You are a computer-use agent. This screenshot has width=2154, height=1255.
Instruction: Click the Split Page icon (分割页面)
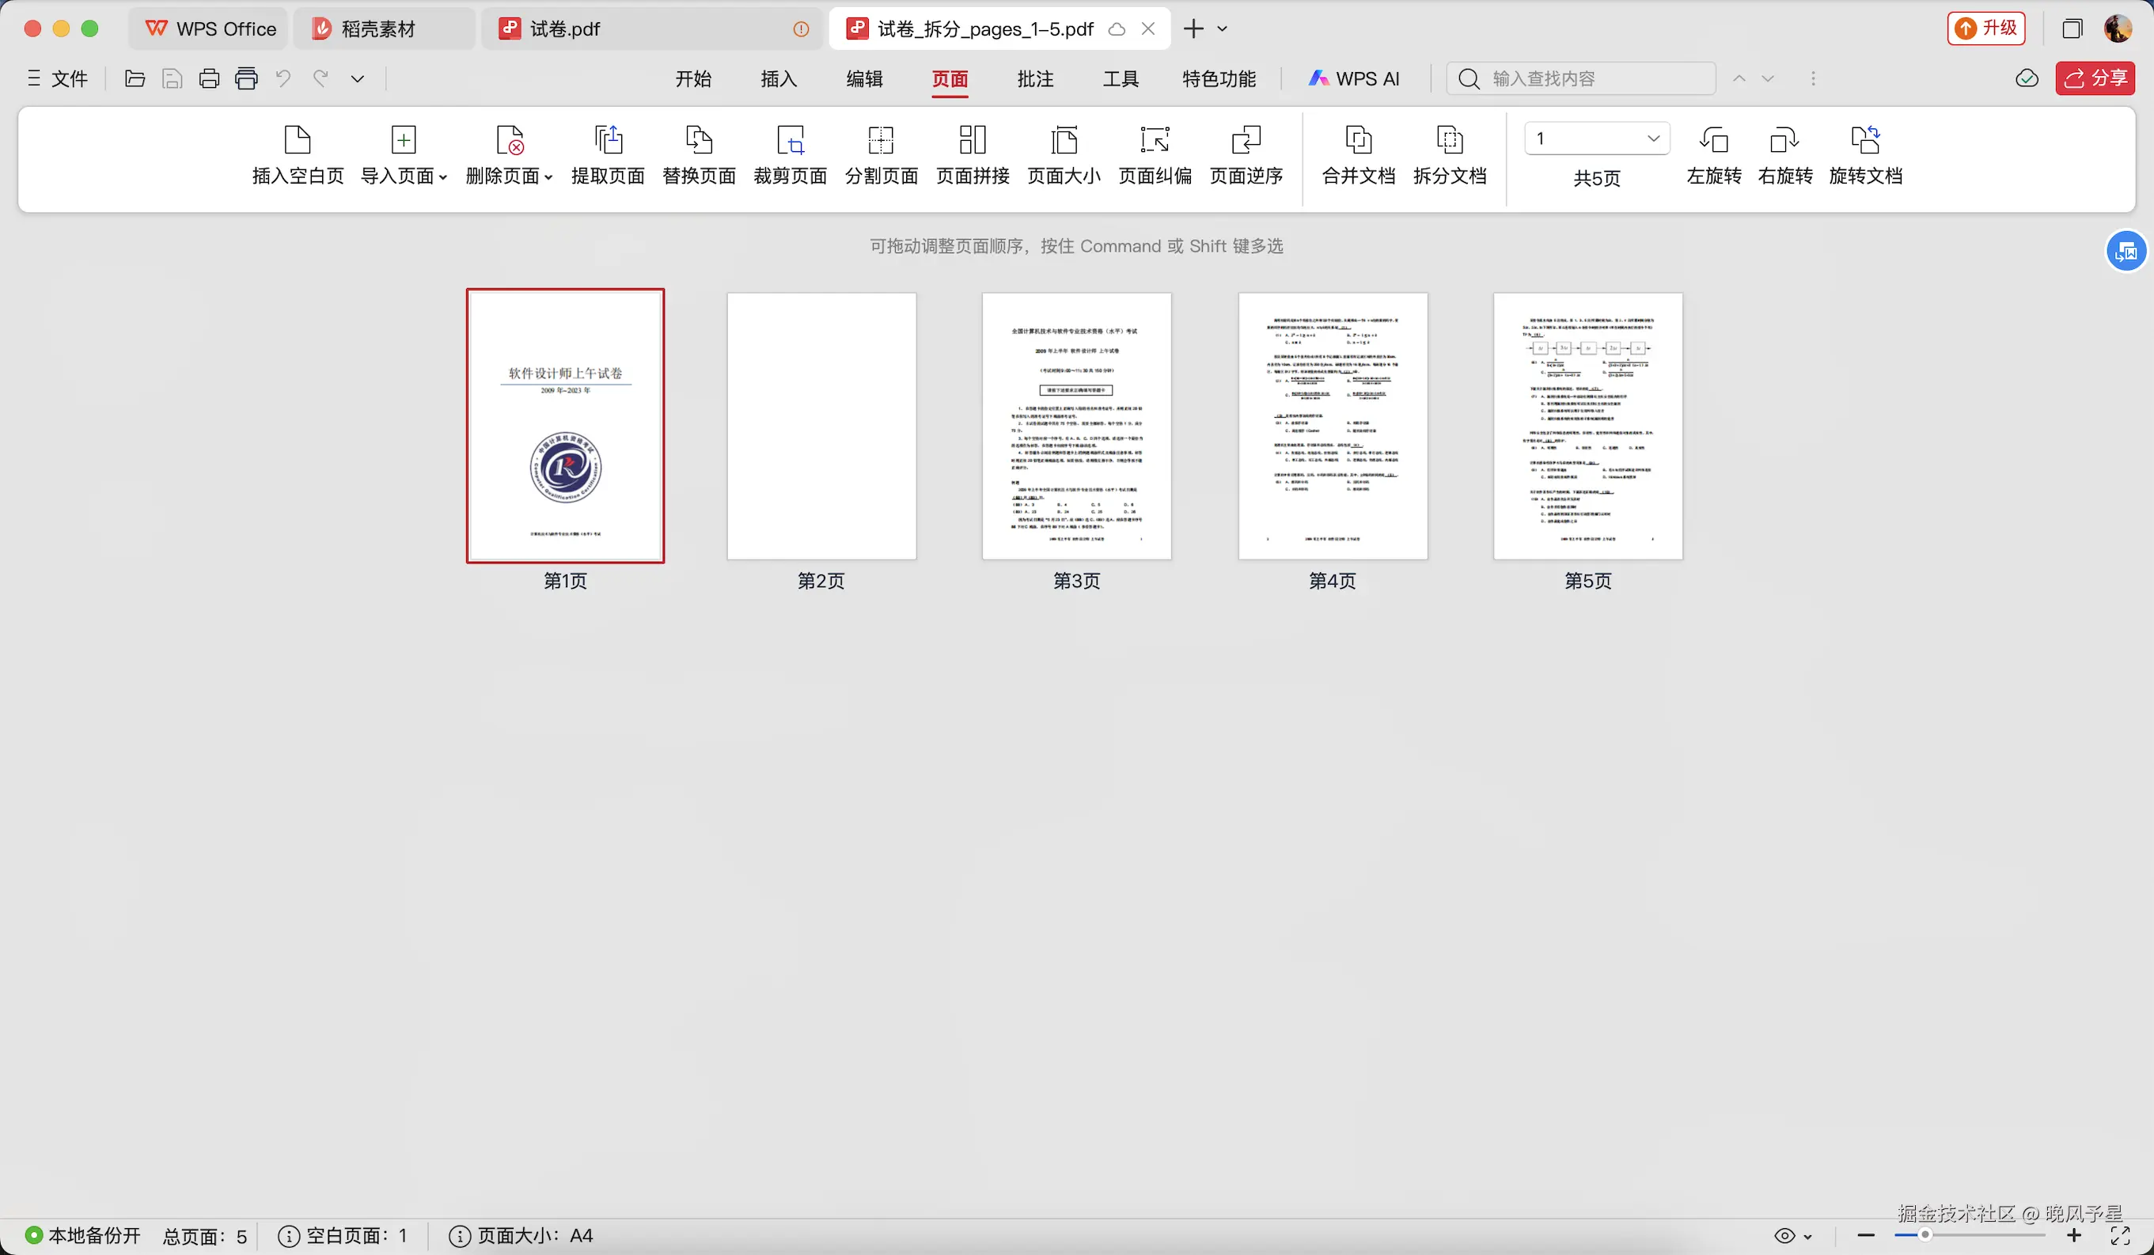coord(882,140)
